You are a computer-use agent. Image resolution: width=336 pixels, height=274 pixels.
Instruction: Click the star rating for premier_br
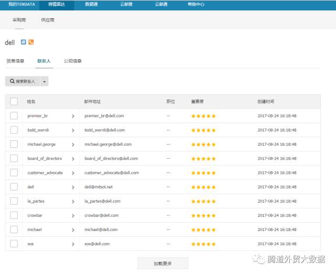coord(203,116)
